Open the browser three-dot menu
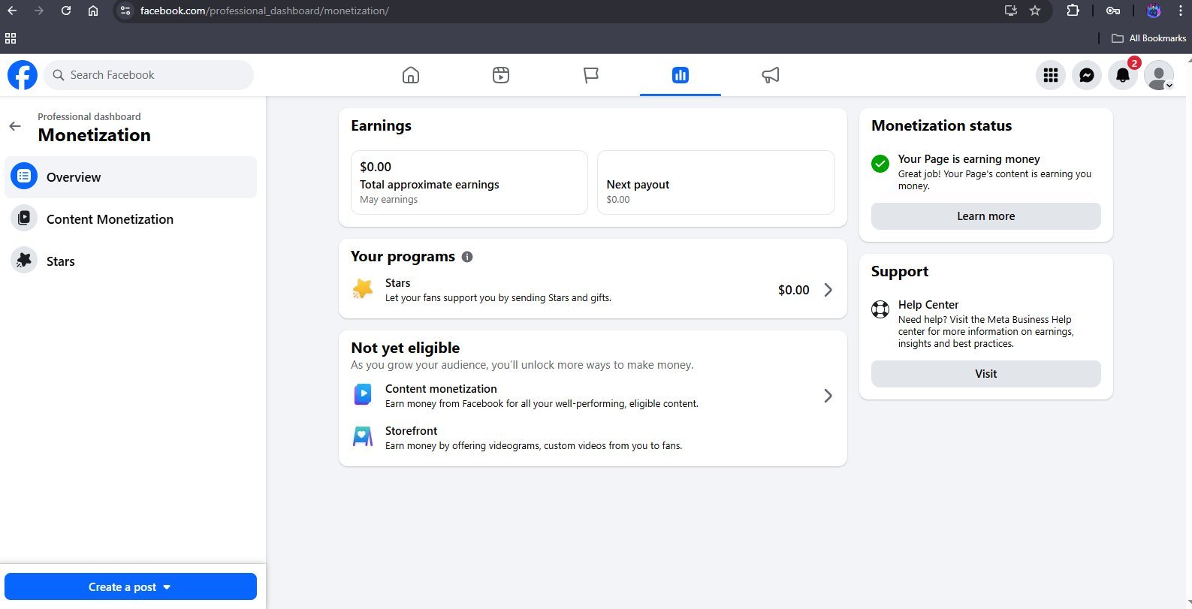Image resolution: width=1192 pixels, height=609 pixels. click(1180, 11)
